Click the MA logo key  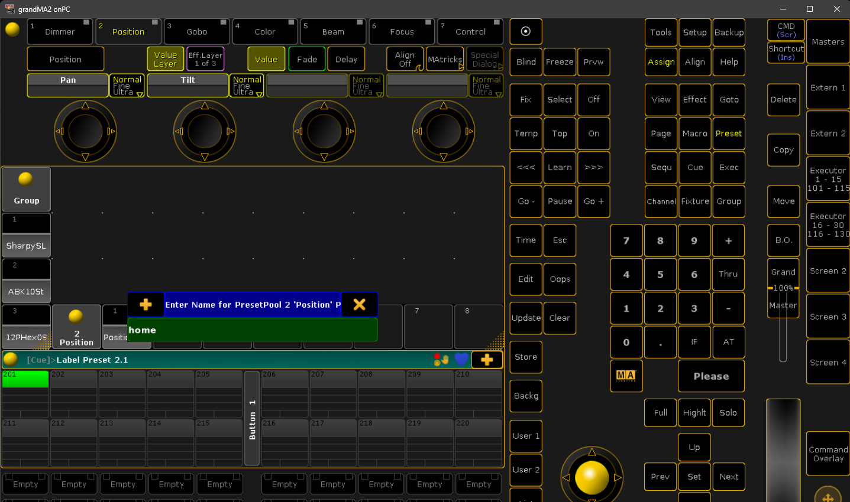(x=626, y=376)
